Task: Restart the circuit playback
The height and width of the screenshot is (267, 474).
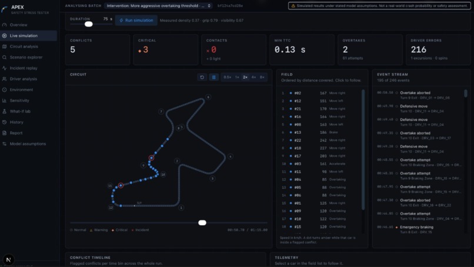Action: 202,77
